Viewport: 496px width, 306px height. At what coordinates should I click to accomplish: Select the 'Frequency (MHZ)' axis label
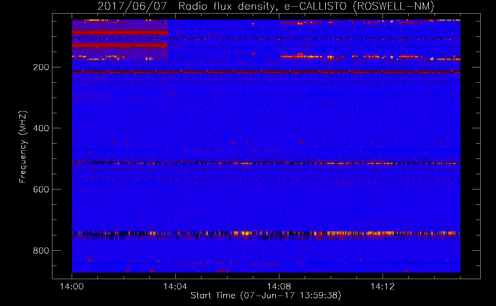tap(23, 147)
